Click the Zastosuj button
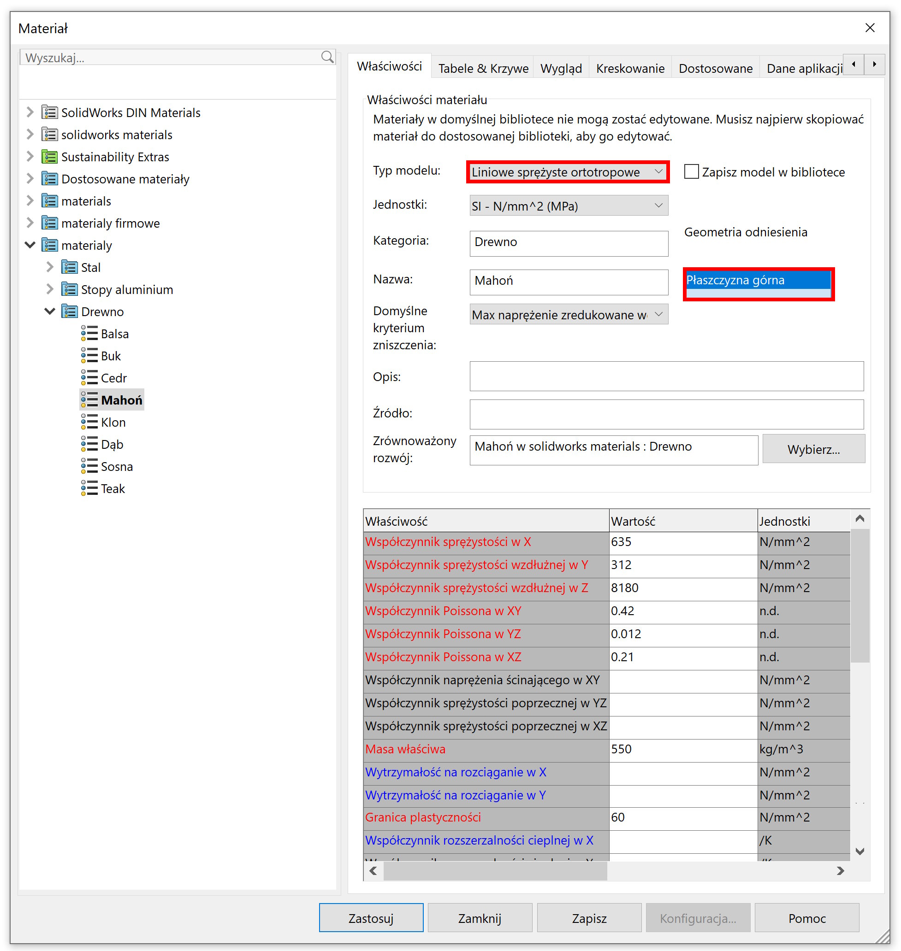Screen dimensions: 901x951 [x=371, y=917]
